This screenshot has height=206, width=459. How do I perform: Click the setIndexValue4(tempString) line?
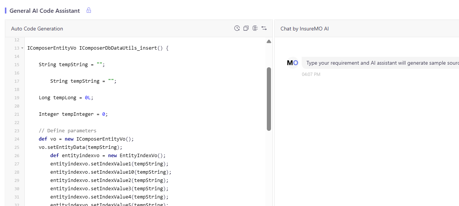tap(110, 197)
